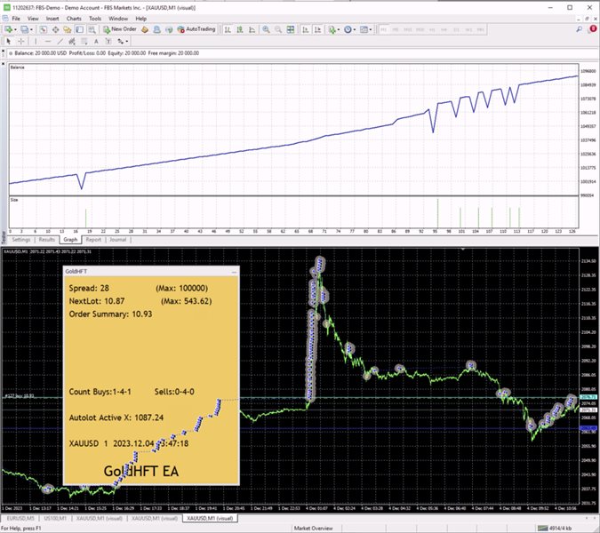Minimize the GoldHFT panel

(x=234, y=272)
